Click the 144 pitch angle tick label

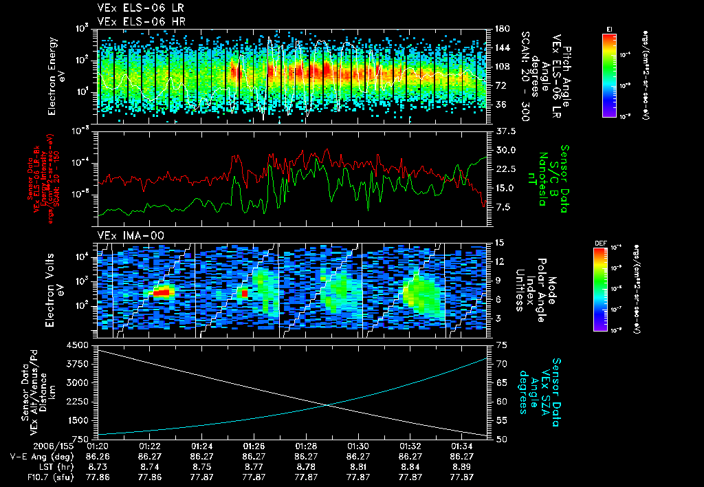tap(501, 47)
